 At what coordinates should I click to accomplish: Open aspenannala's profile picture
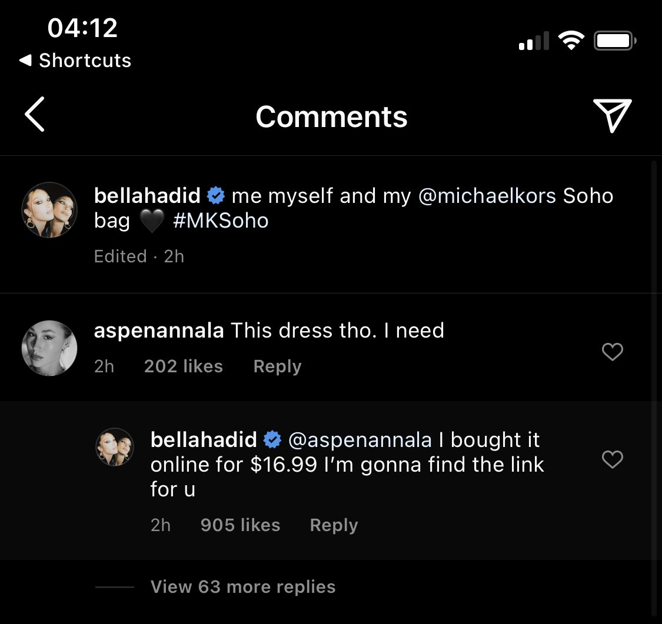click(49, 348)
